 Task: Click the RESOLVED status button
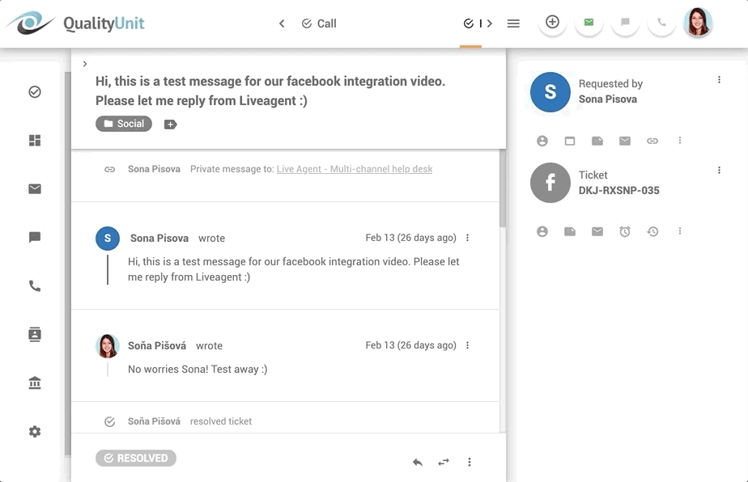[x=135, y=458]
